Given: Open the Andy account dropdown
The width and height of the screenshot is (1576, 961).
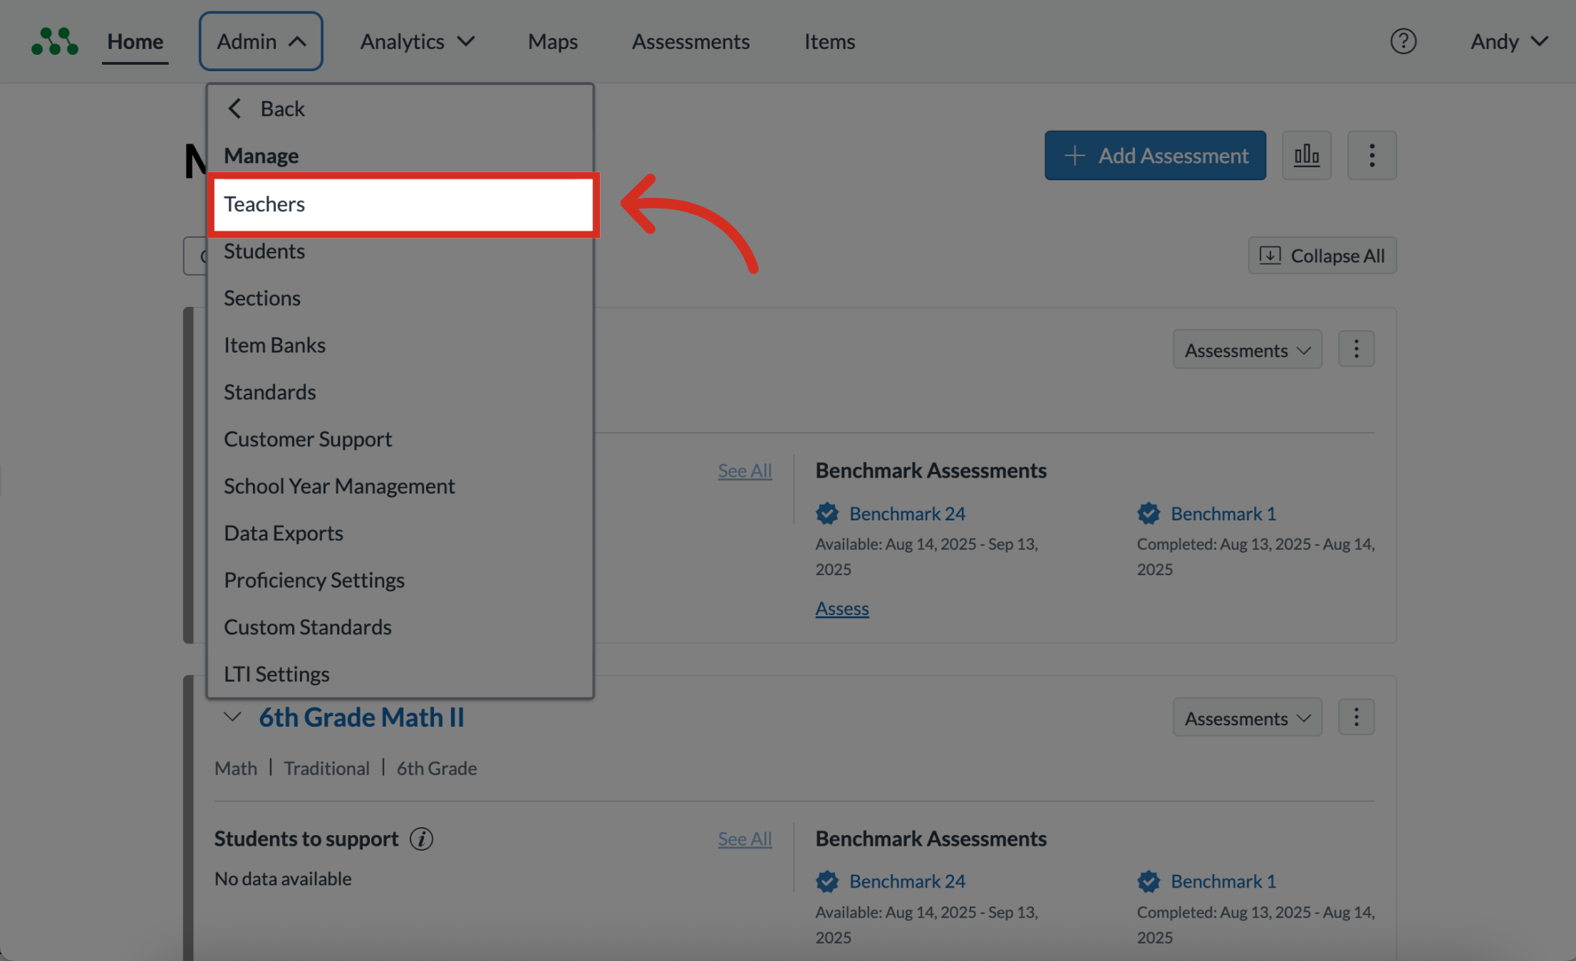Looking at the screenshot, I should 1508,41.
